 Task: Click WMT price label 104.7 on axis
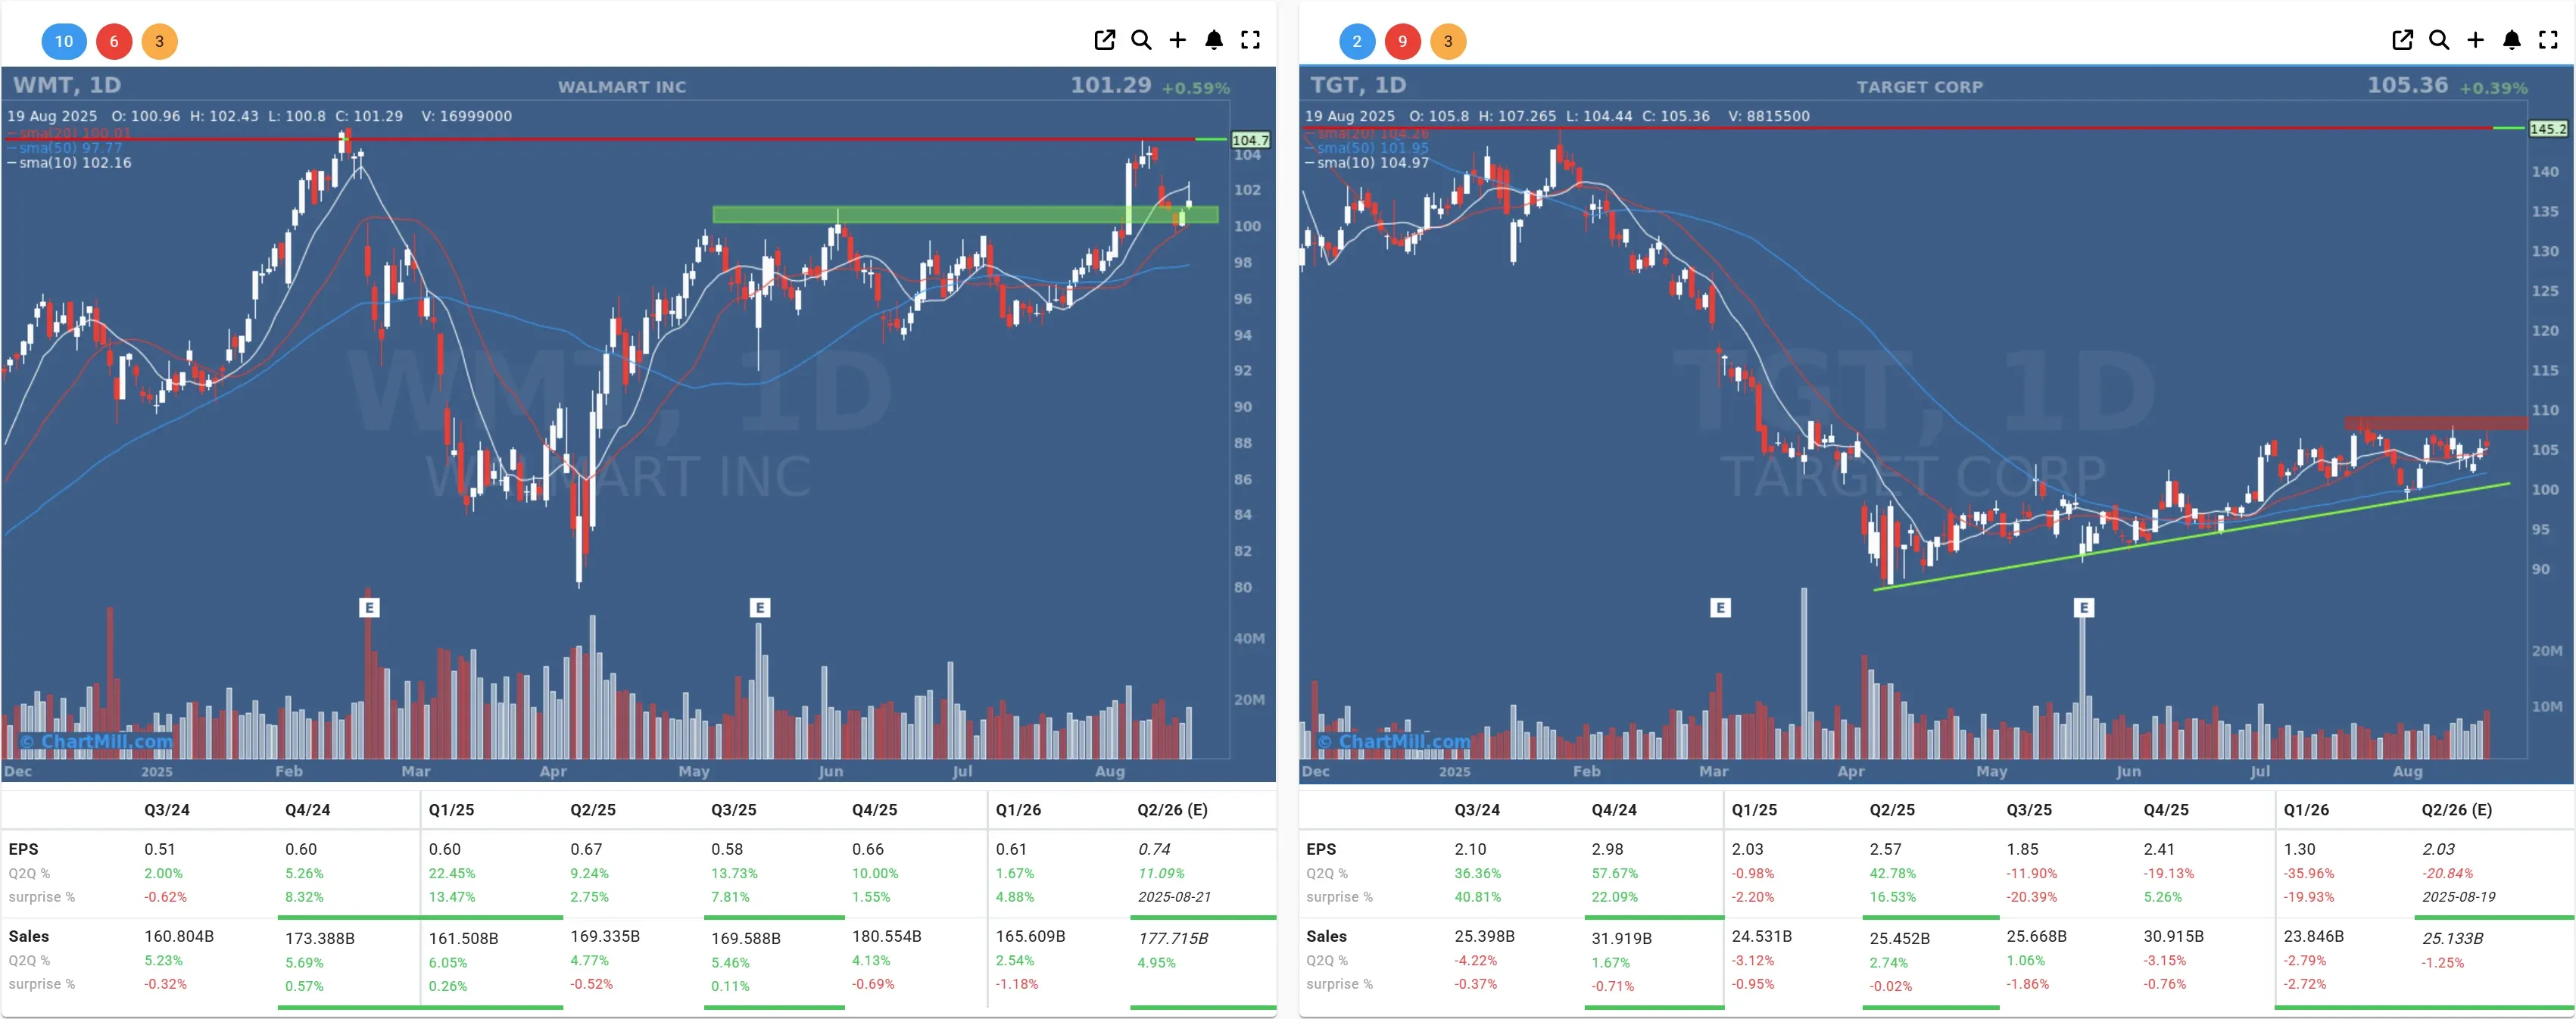click(x=1250, y=140)
